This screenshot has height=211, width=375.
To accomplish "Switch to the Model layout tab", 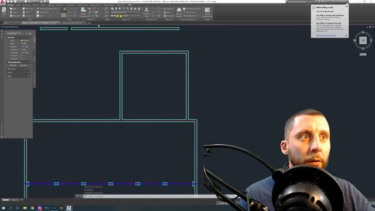I will click(x=6, y=200).
